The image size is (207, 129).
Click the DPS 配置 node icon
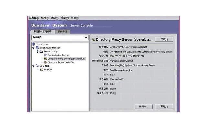pyautogui.click(x=37, y=66)
